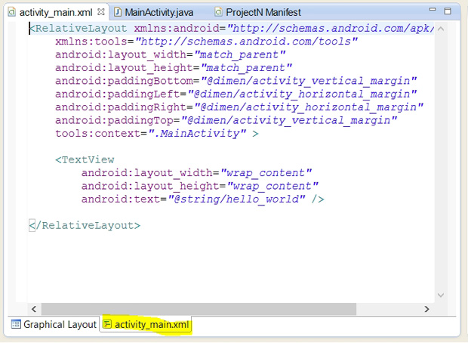468x343 pixels.
Task: Close the activity_main.xml tab
Action: coord(101,12)
